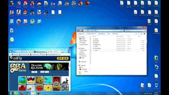Click New folder in the Explorer toolbar
The height and width of the screenshot is (95, 169).
(x=115, y=34)
